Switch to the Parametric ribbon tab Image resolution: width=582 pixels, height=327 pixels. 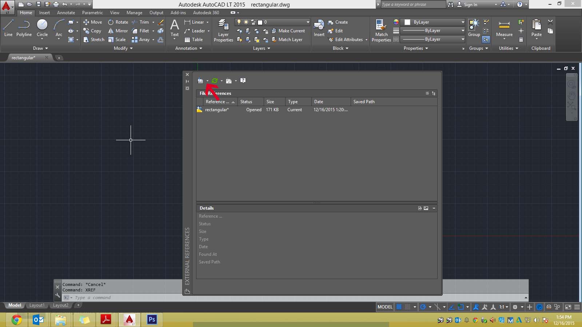tap(92, 13)
